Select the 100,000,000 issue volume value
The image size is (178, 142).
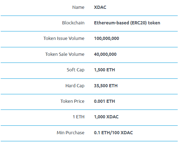click(x=106, y=39)
